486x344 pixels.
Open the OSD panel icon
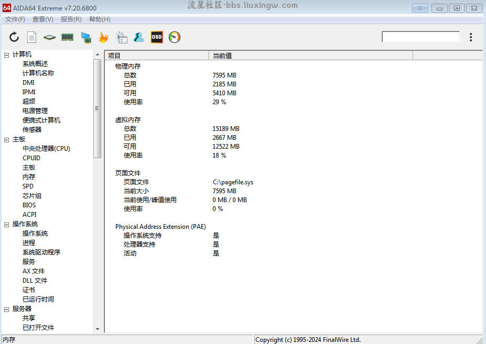click(157, 37)
